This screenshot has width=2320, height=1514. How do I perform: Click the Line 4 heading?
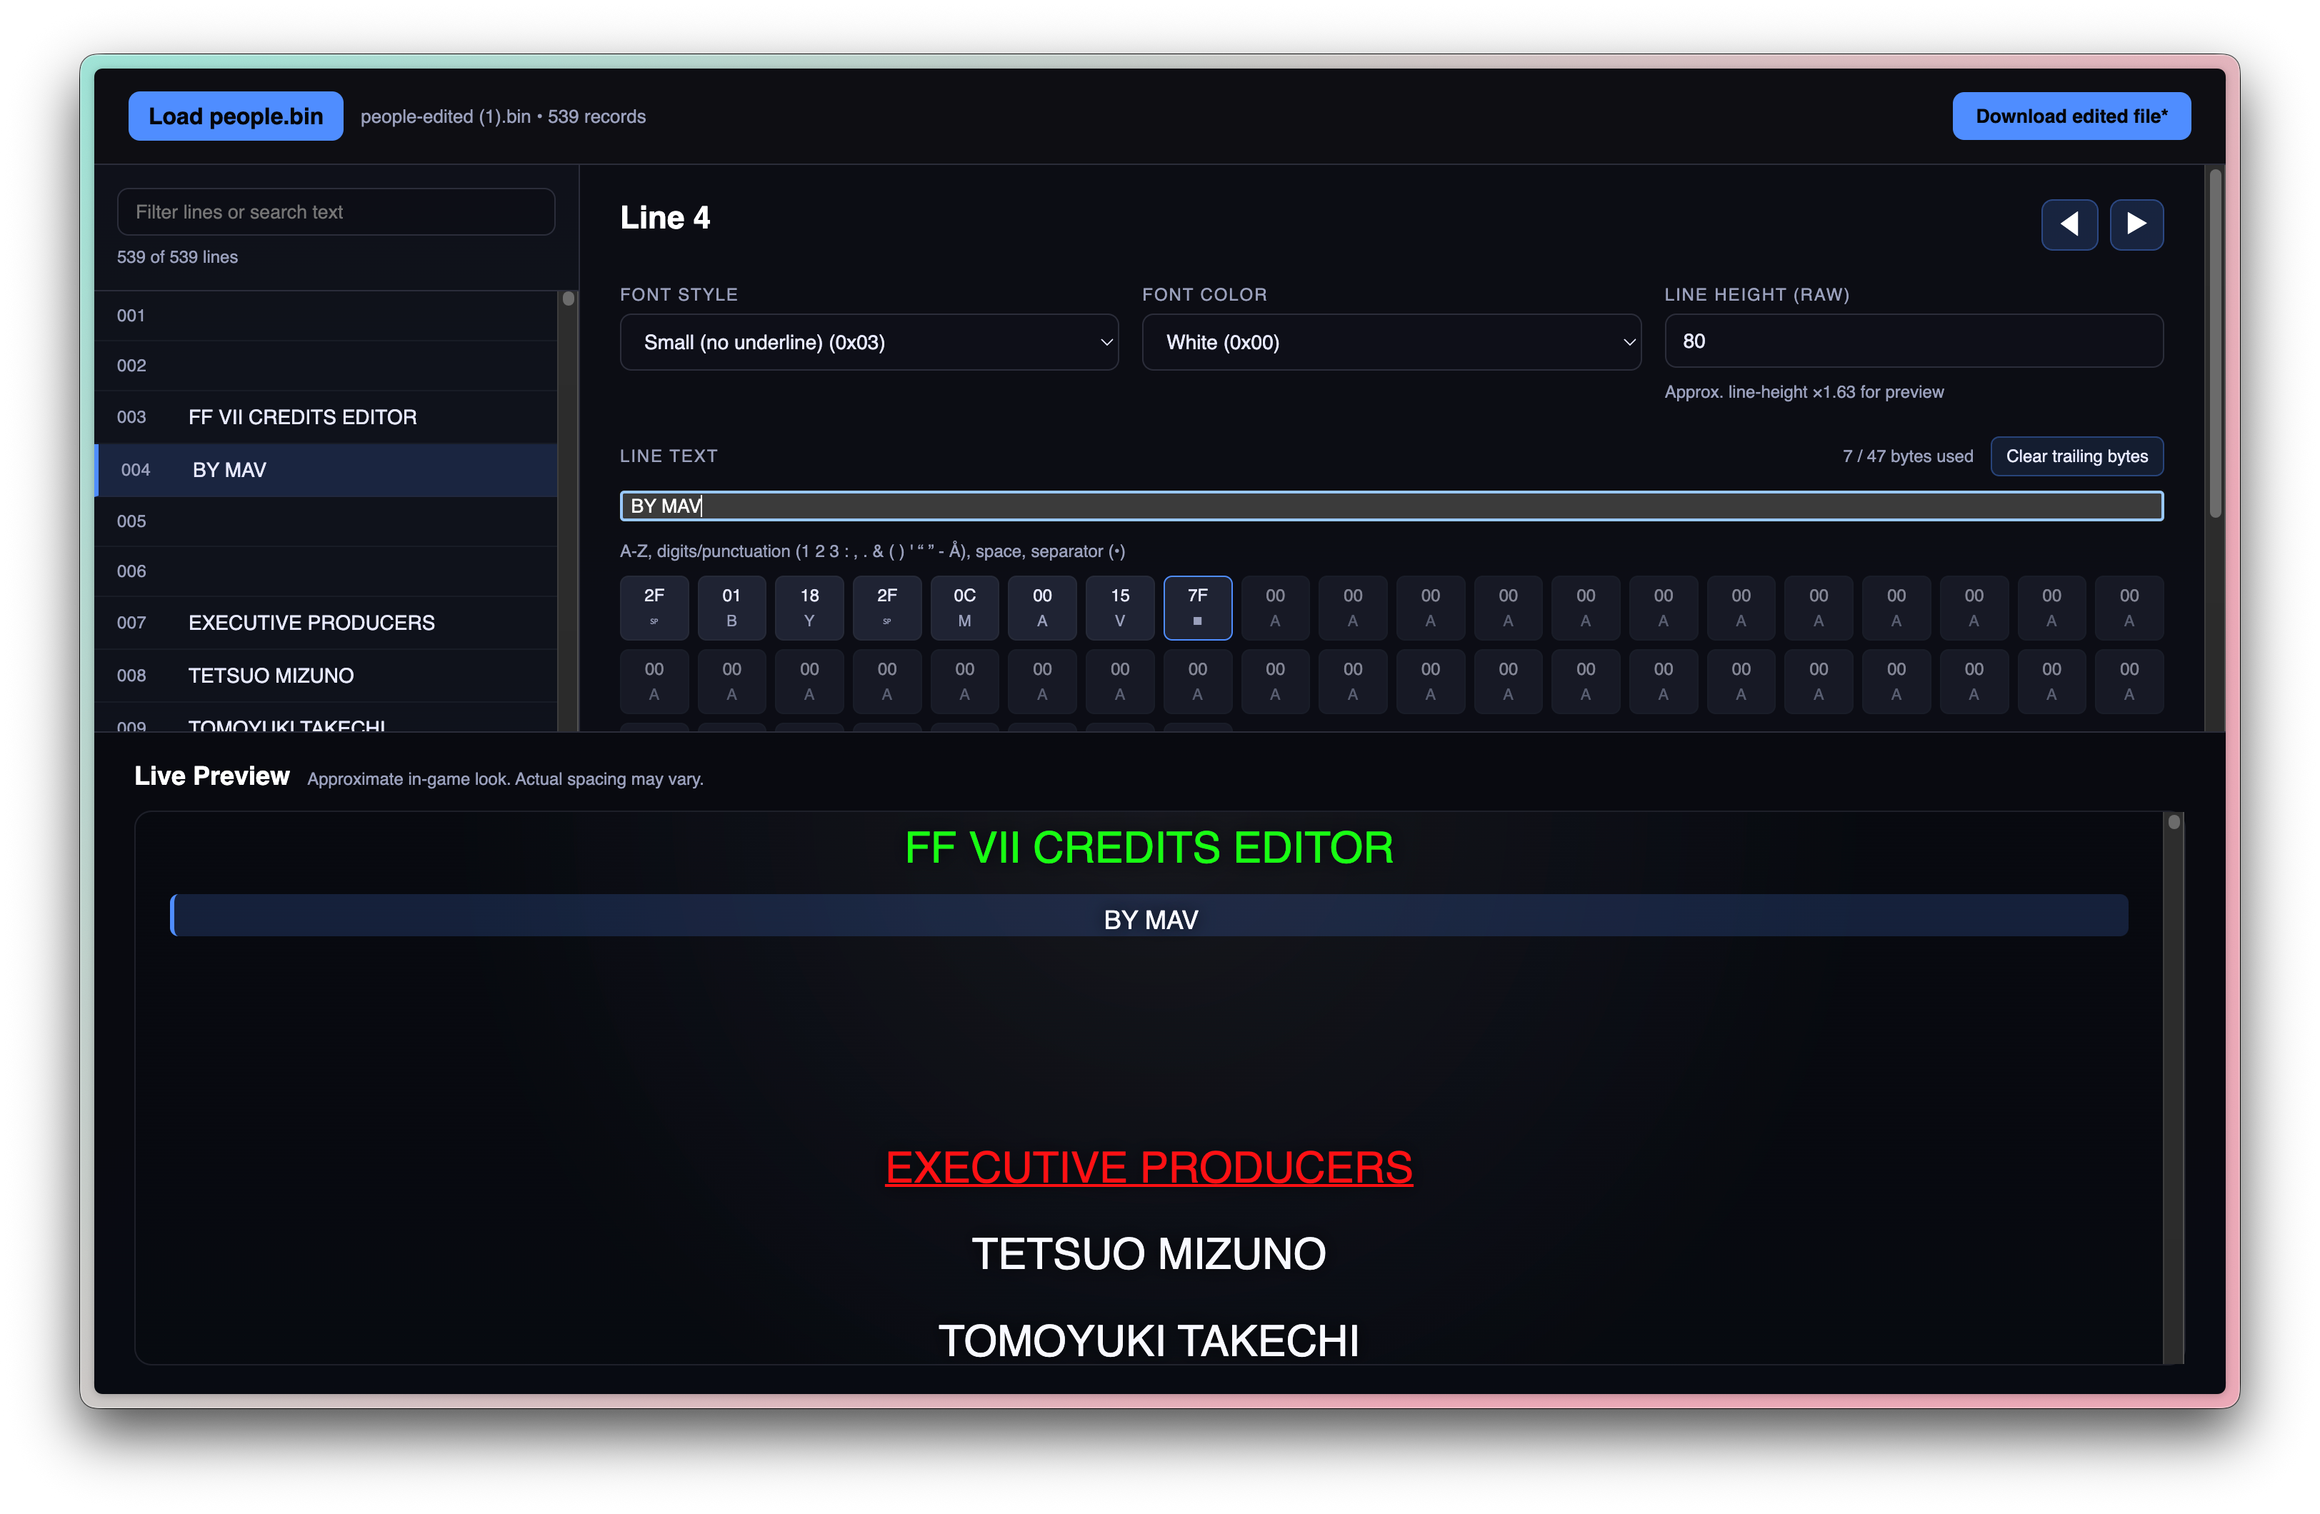pos(665,217)
